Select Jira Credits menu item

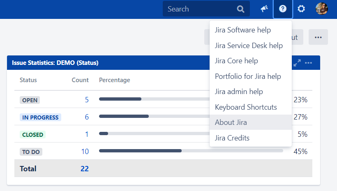251,138
